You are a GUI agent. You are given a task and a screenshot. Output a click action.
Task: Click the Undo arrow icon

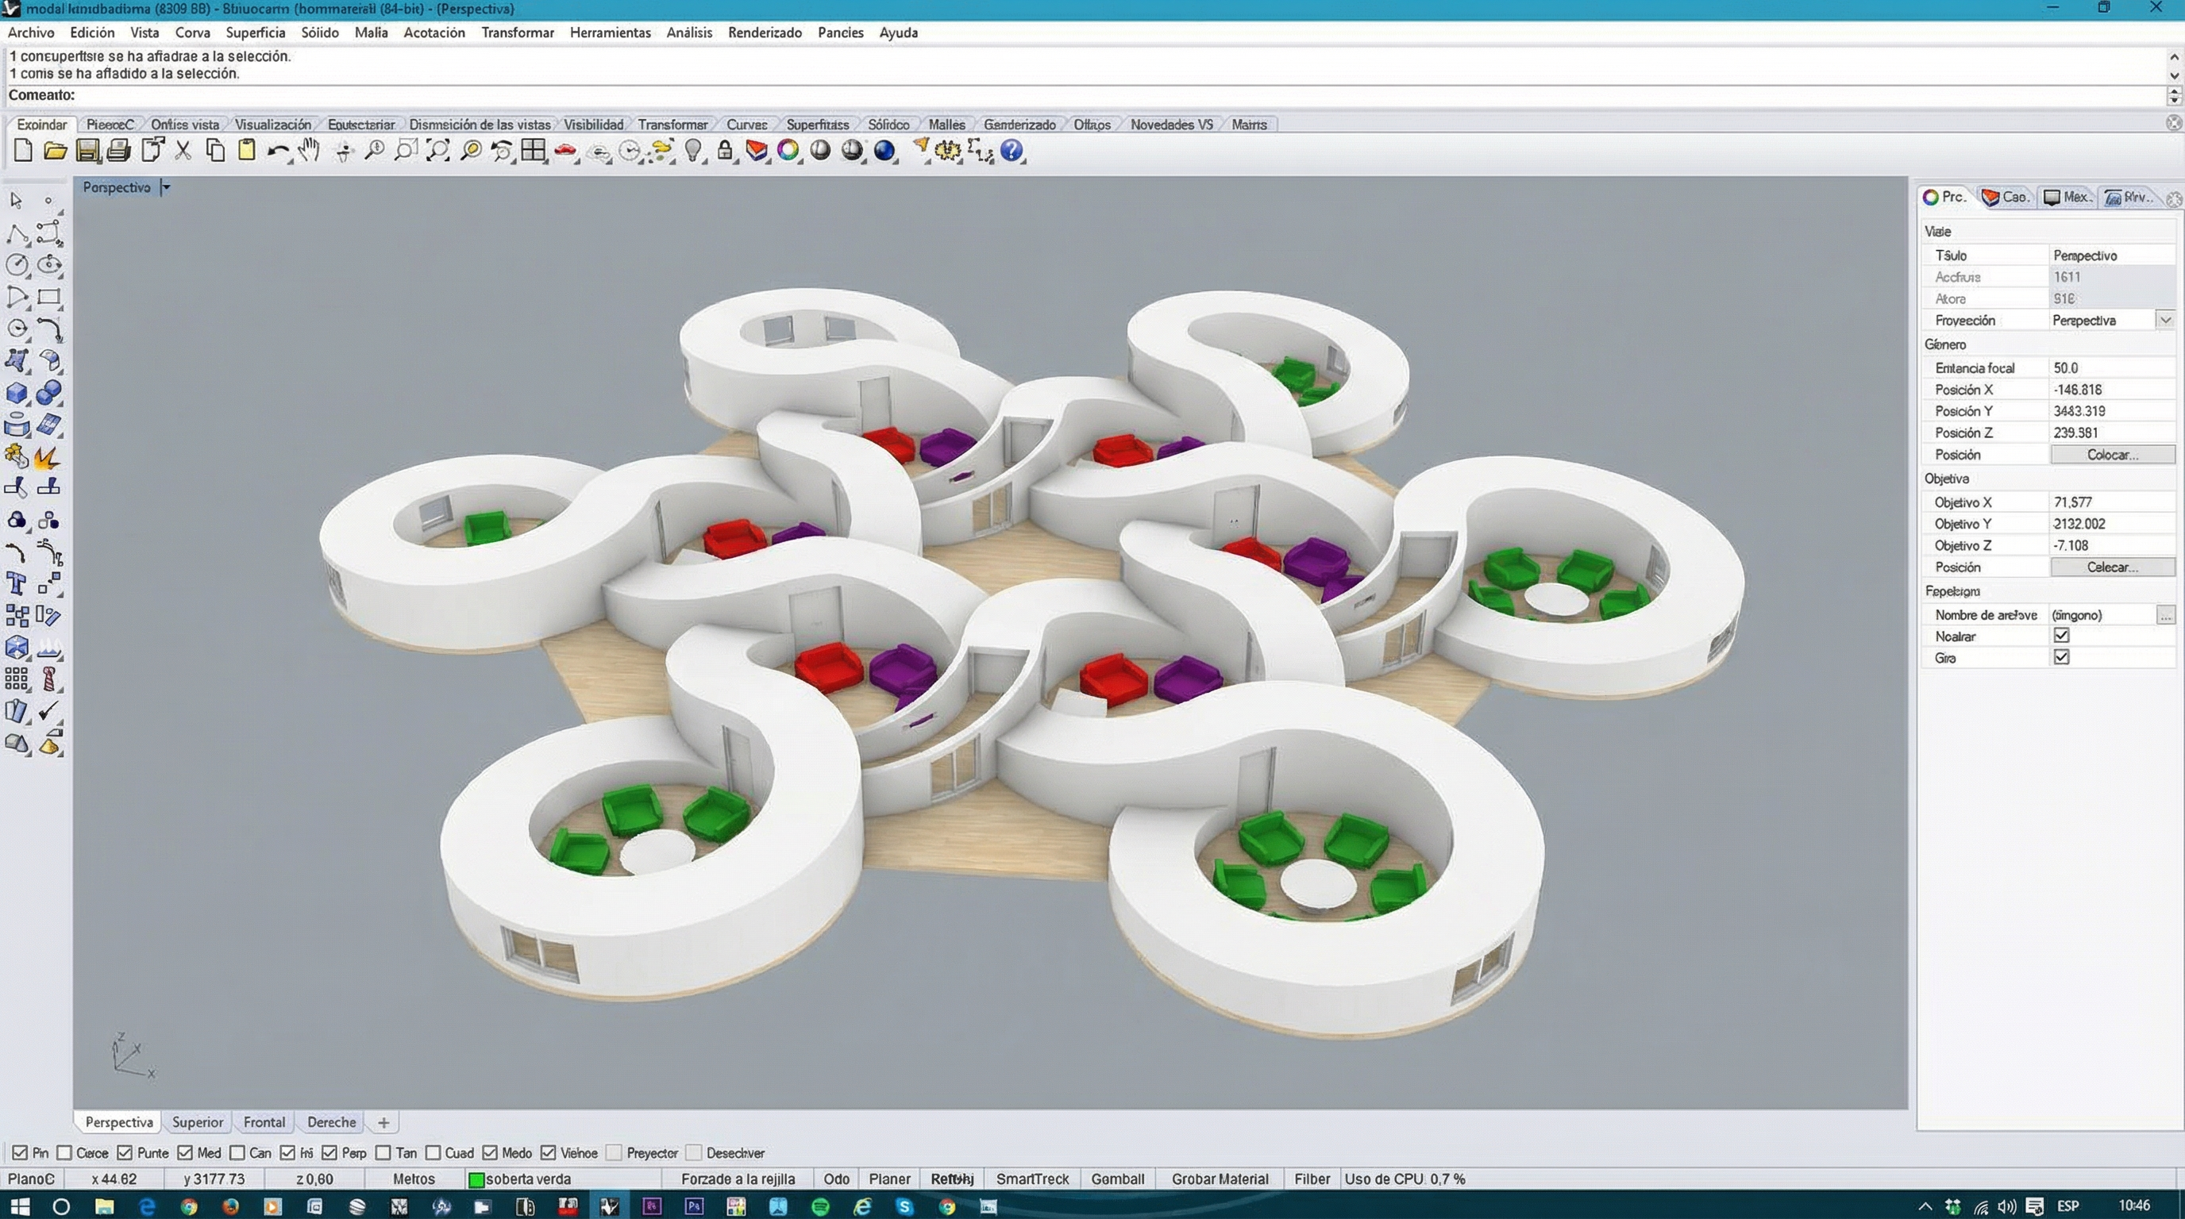276,151
